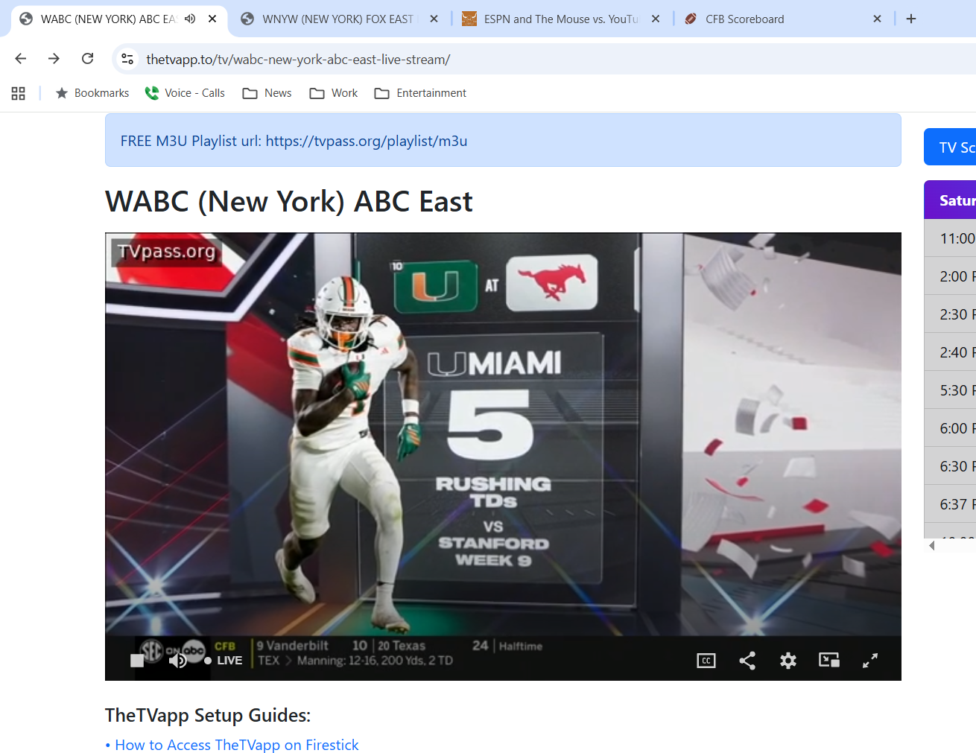
Task: Expand the News bookmarks folder
Action: tap(267, 93)
